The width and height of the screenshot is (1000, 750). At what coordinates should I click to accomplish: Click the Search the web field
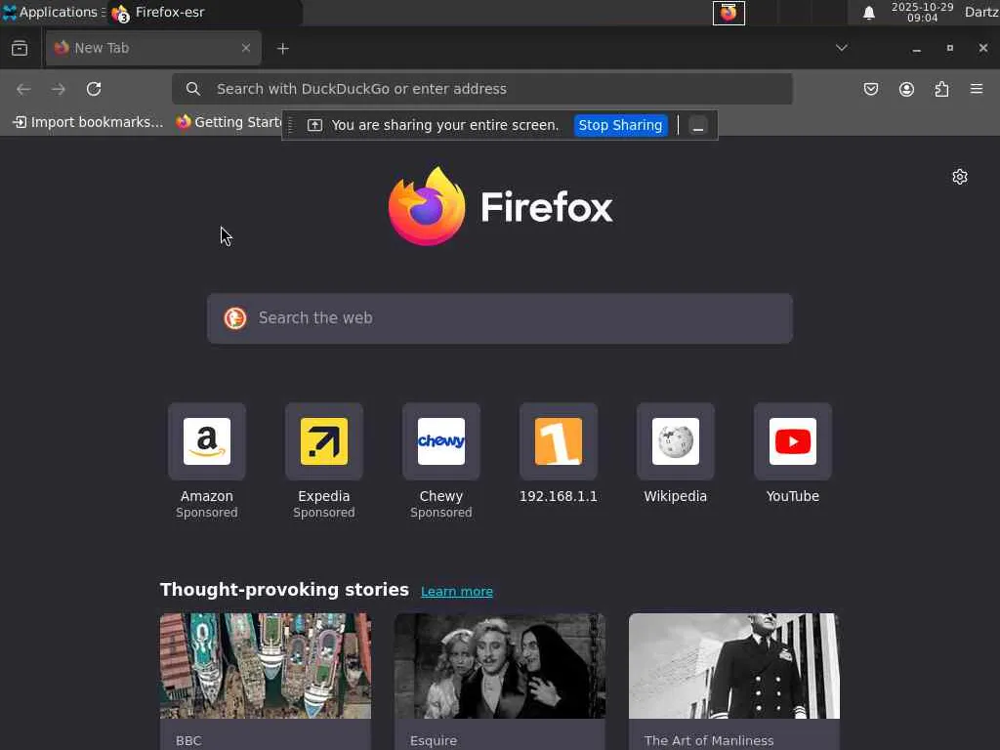500,318
